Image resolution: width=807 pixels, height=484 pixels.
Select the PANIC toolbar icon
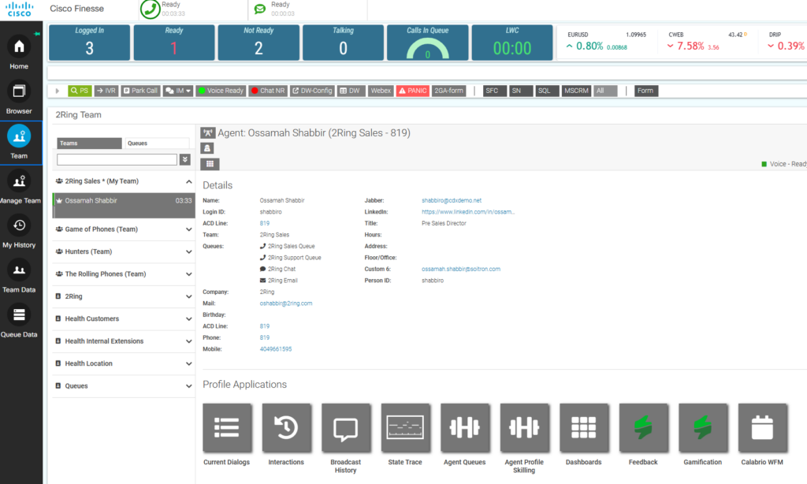413,90
